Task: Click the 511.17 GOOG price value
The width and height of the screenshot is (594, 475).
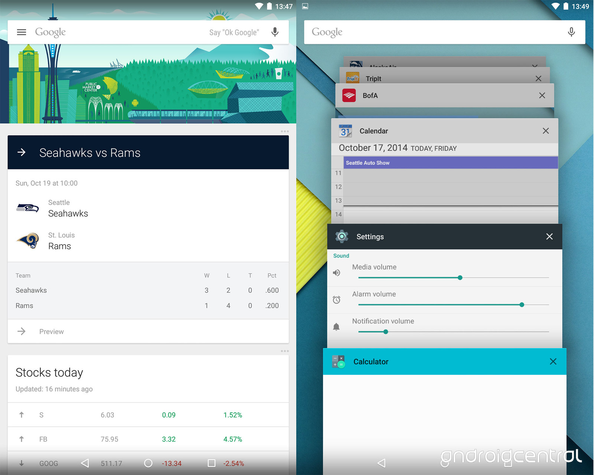Action: click(x=111, y=463)
